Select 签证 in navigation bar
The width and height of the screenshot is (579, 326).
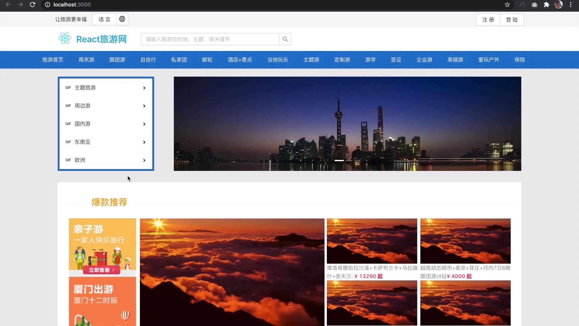[x=396, y=60]
